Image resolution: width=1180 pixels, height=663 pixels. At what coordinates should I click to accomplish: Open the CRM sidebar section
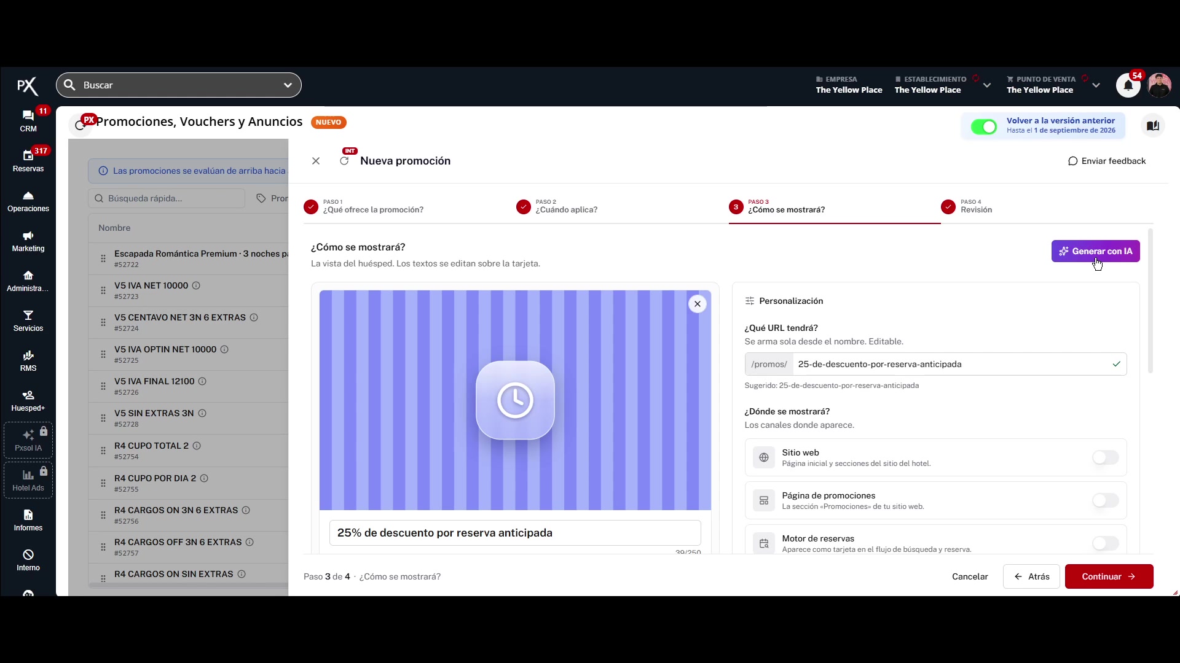28,121
